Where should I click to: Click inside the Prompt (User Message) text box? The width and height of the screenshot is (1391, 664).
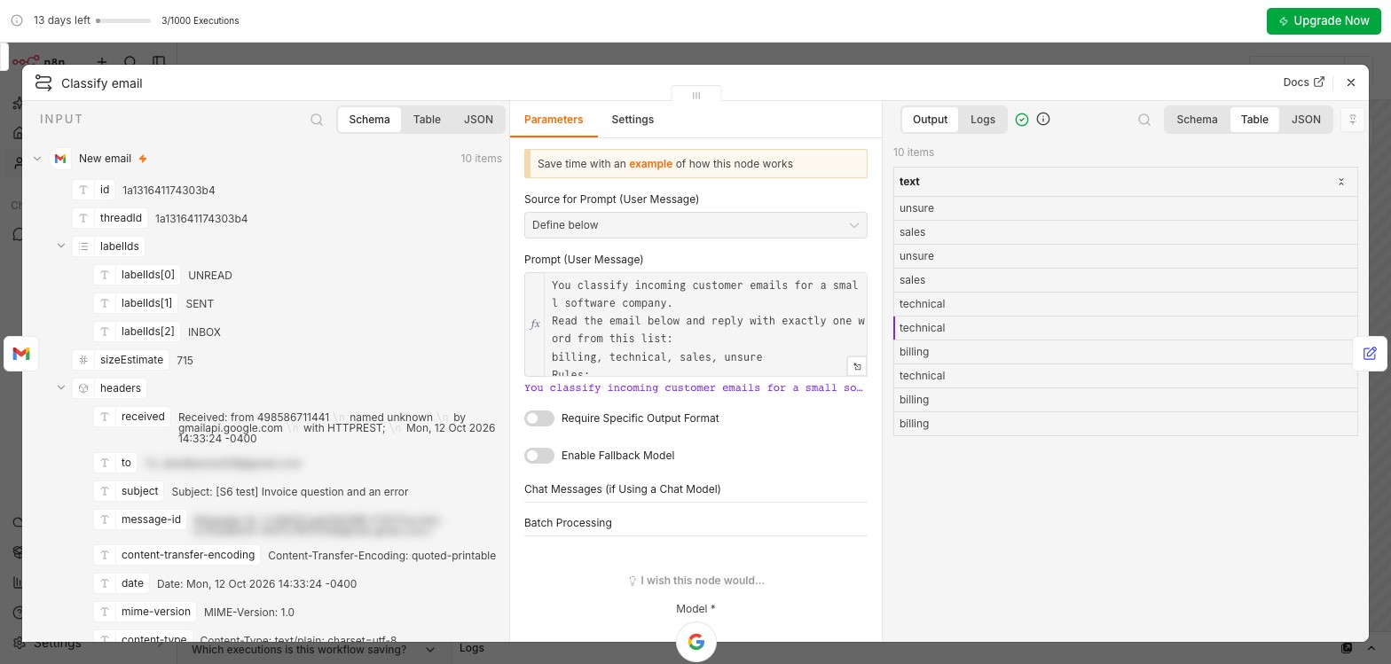click(x=705, y=324)
